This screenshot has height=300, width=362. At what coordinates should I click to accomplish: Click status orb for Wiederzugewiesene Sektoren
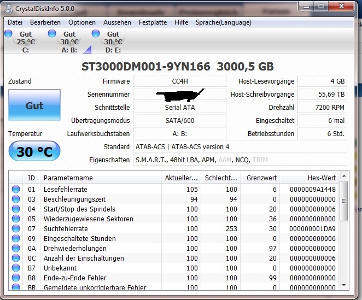click(16, 219)
